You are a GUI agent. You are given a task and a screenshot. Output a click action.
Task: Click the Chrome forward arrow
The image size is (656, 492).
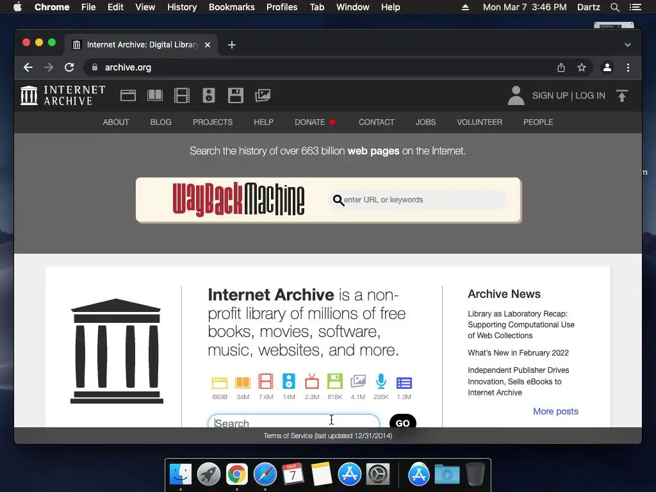(49, 67)
